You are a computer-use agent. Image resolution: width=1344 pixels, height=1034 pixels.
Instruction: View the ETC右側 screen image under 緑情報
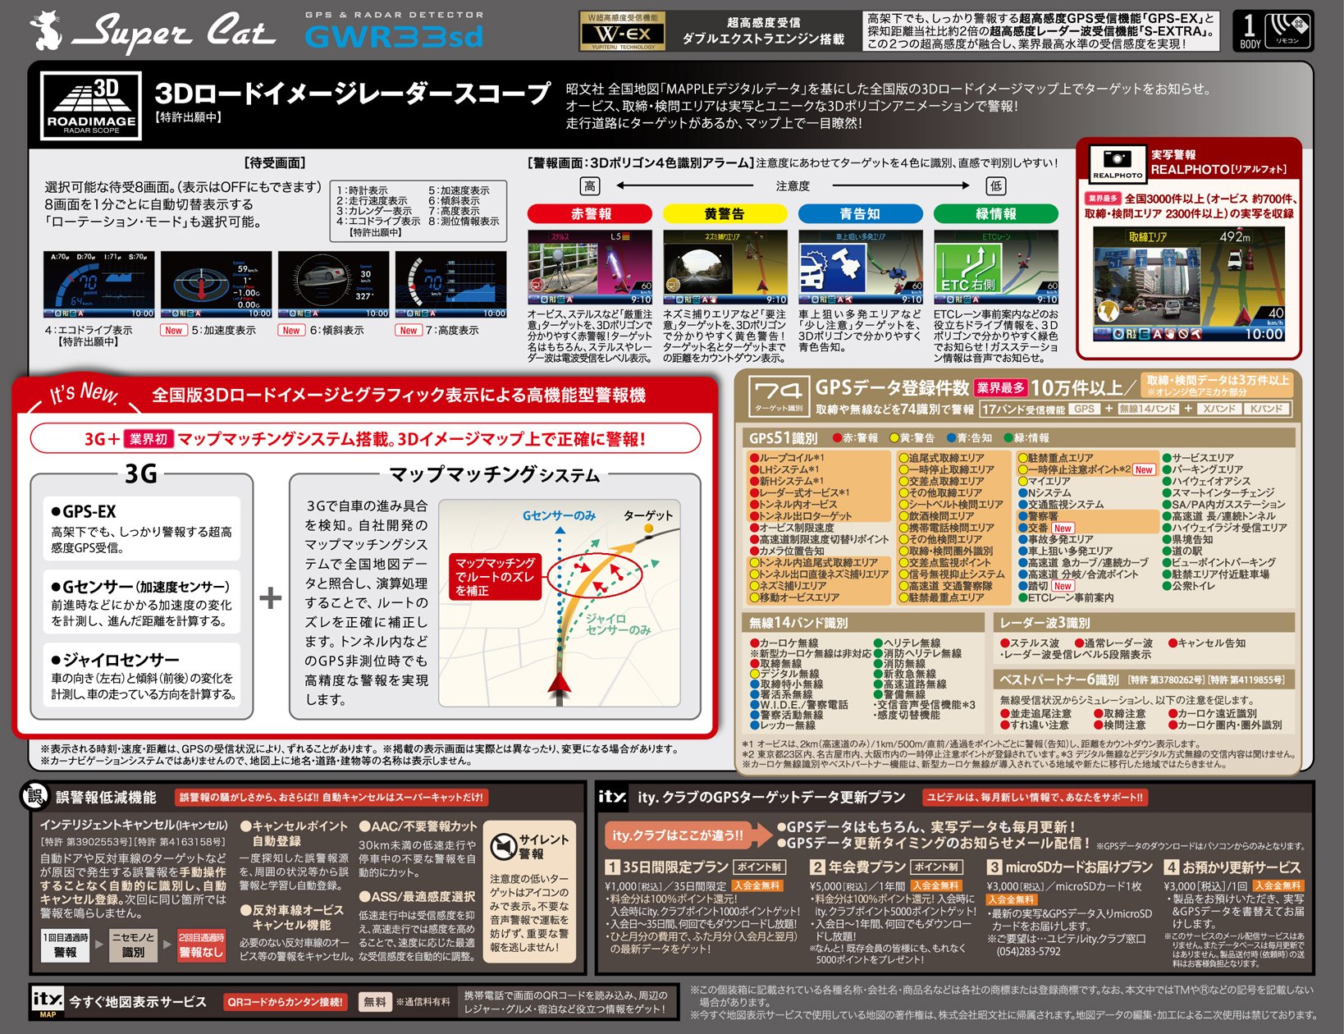(x=996, y=268)
